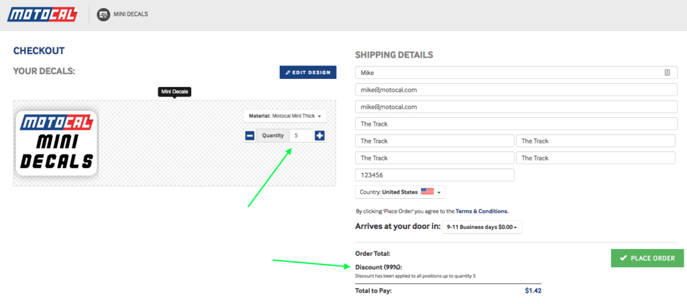Click the green Place Order button

point(647,258)
